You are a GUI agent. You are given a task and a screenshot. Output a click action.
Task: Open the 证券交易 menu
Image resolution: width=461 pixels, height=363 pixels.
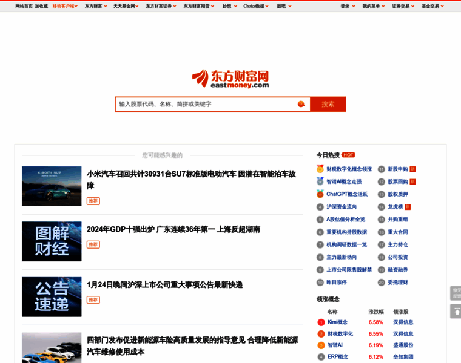pos(403,6)
